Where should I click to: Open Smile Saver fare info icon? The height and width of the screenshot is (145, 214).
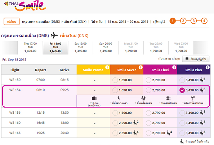[x=141, y=67]
